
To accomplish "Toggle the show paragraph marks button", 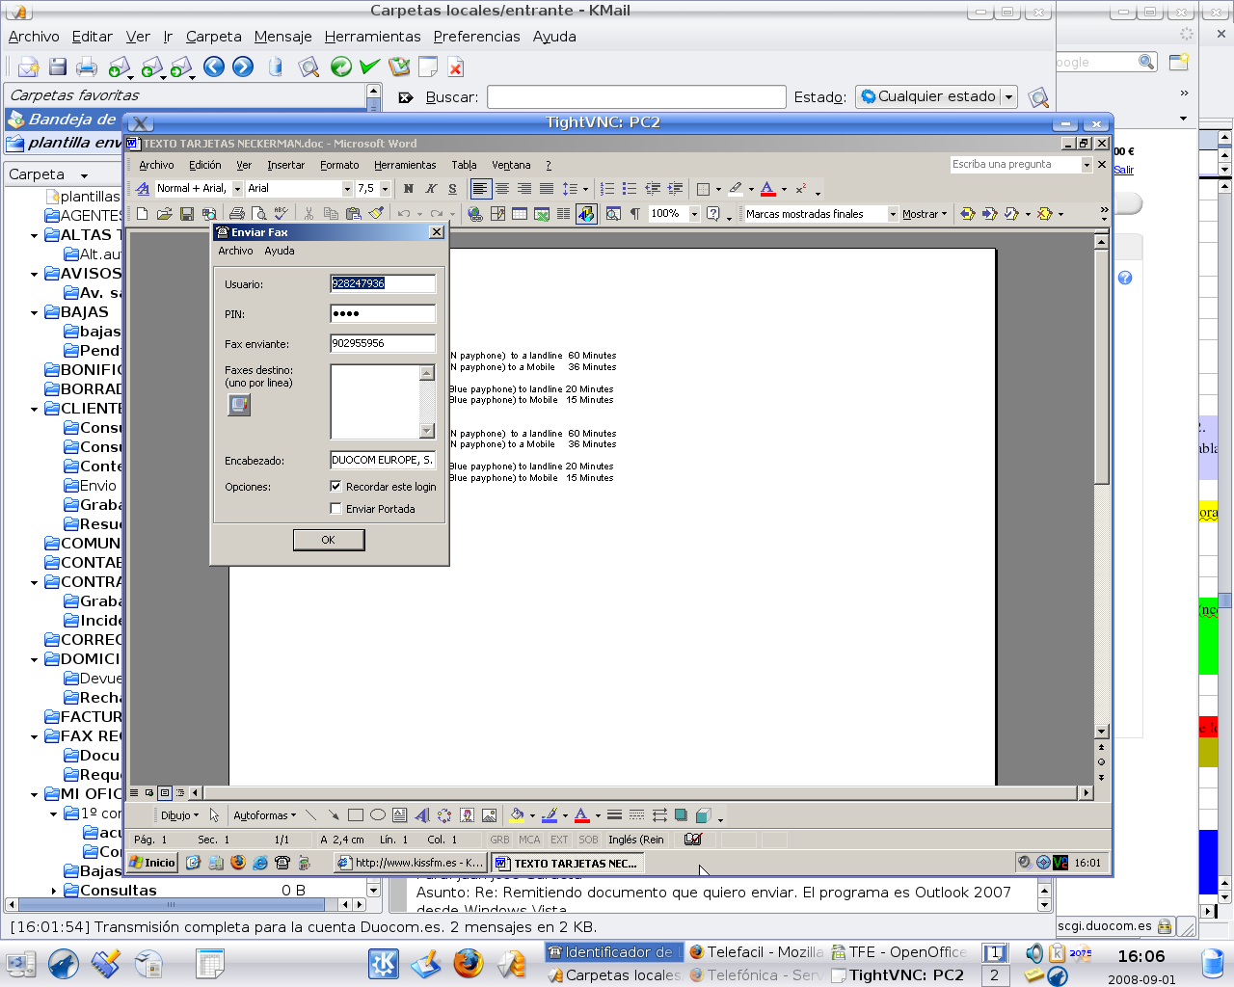I will point(634,214).
